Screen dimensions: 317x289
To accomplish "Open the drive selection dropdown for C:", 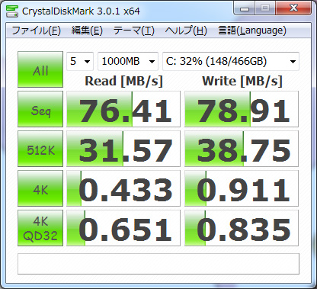I will 231,61.
